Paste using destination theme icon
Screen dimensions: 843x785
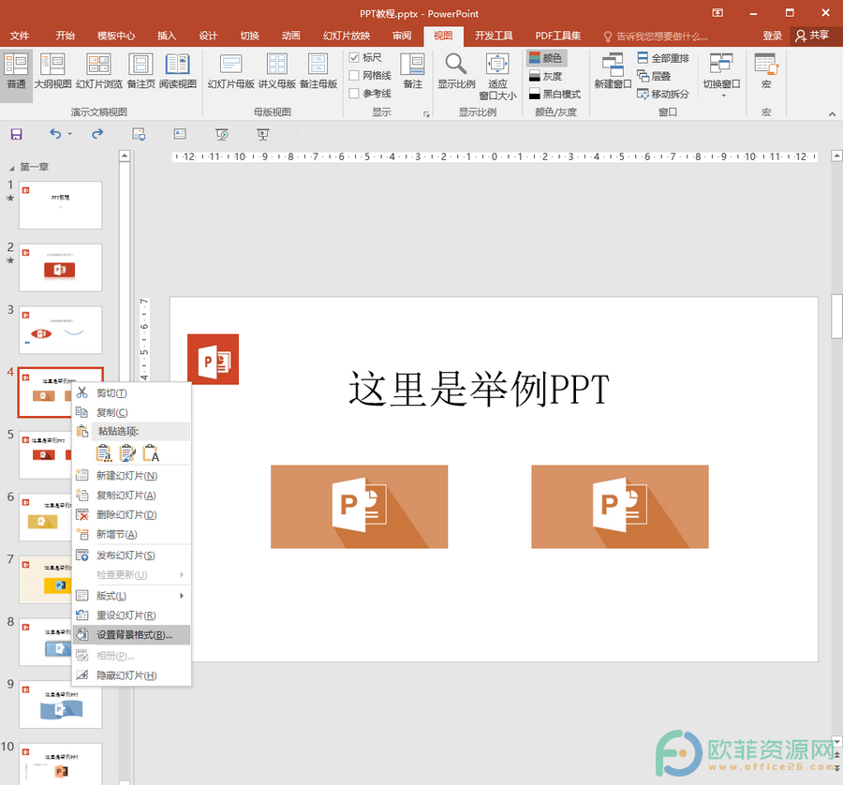[x=104, y=453]
